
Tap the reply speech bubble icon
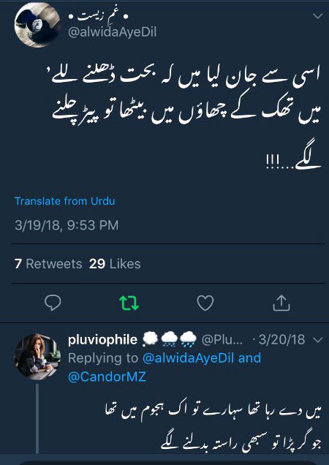tap(53, 303)
